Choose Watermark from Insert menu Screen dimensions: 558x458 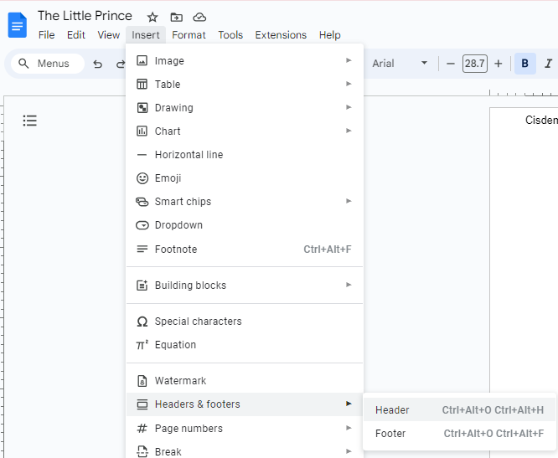tap(245, 381)
